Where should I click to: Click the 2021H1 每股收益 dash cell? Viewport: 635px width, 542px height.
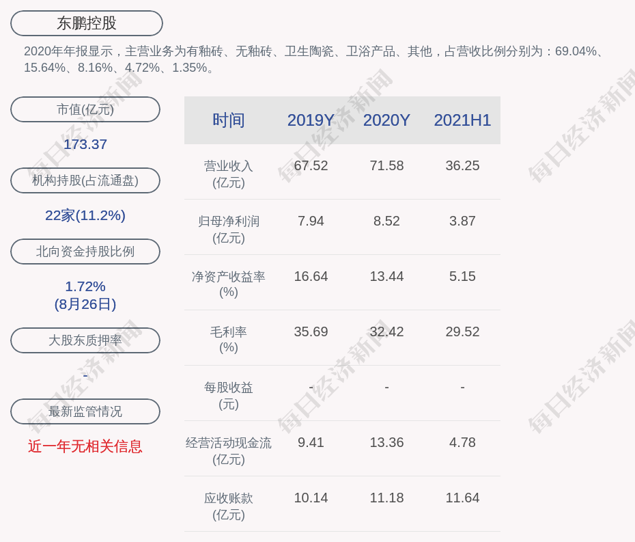coord(462,388)
